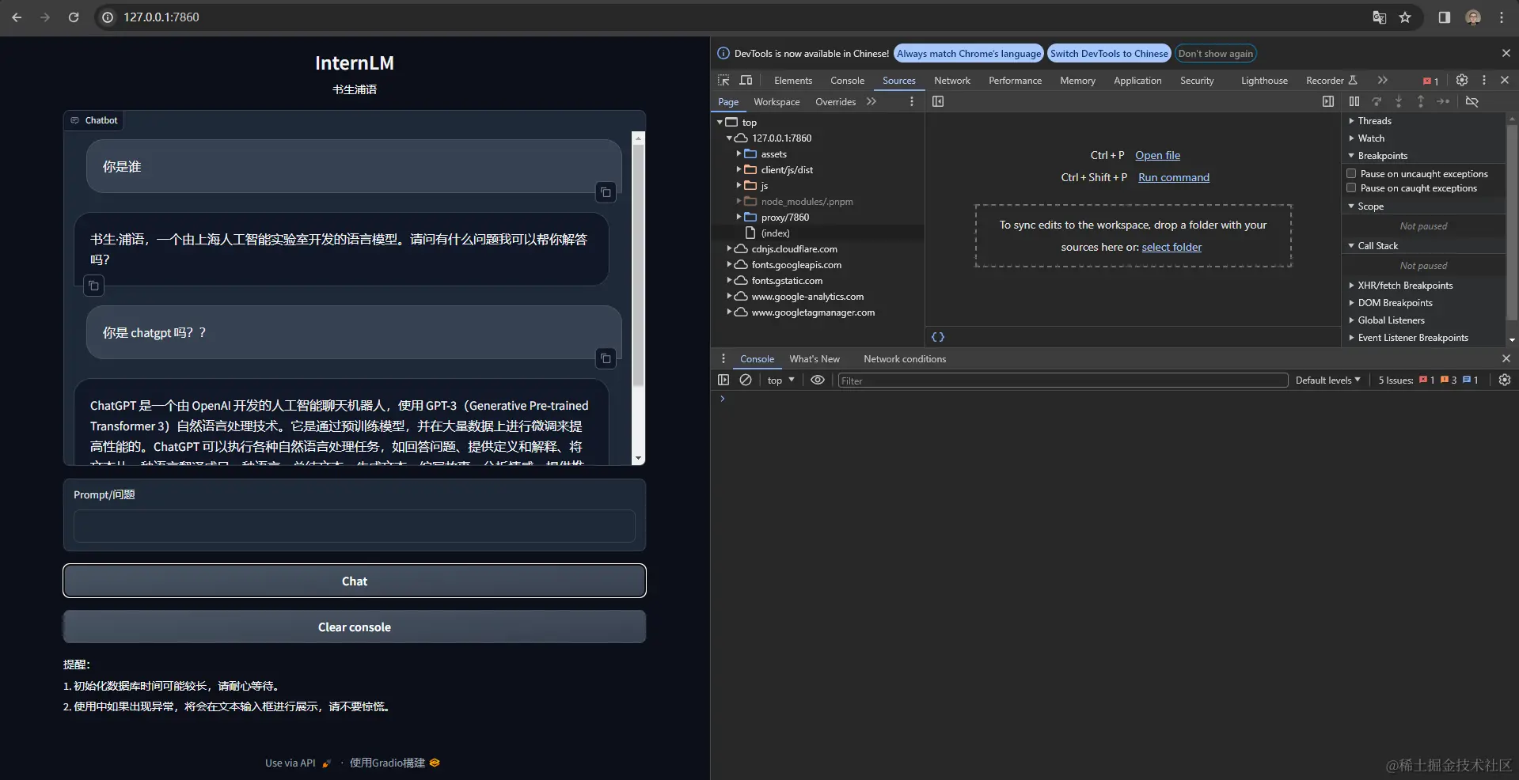Viewport: 1519px width, 780px height.
Task: Click the Clear console button
Action: point(355,627)
